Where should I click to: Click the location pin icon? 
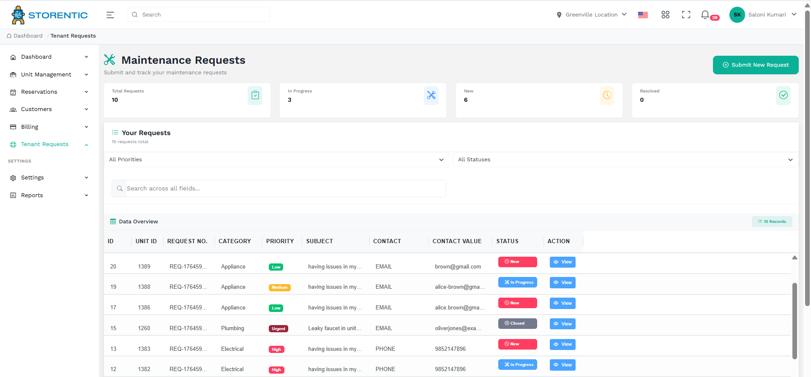click(559, 15)
